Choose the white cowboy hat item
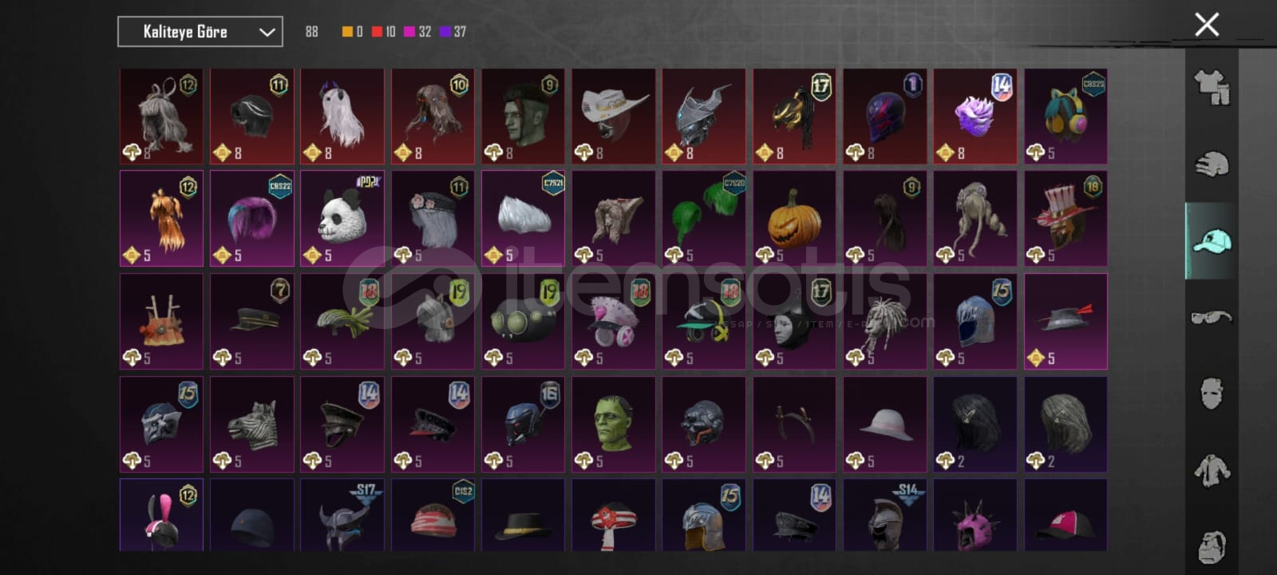Screen dimensions: 1277x575 614,116
